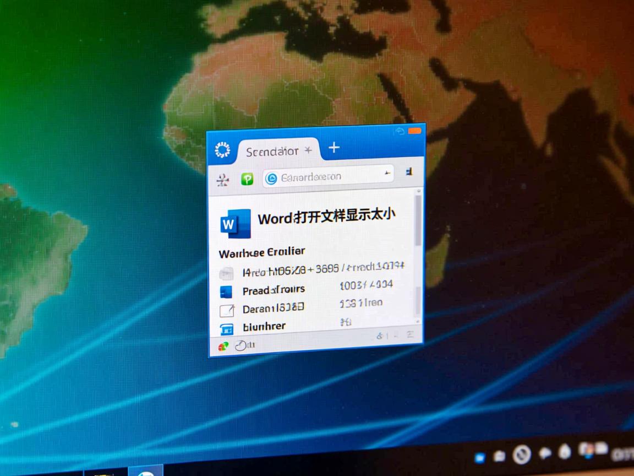Collapse the list with the bottom-right chevron

point(411,334)
